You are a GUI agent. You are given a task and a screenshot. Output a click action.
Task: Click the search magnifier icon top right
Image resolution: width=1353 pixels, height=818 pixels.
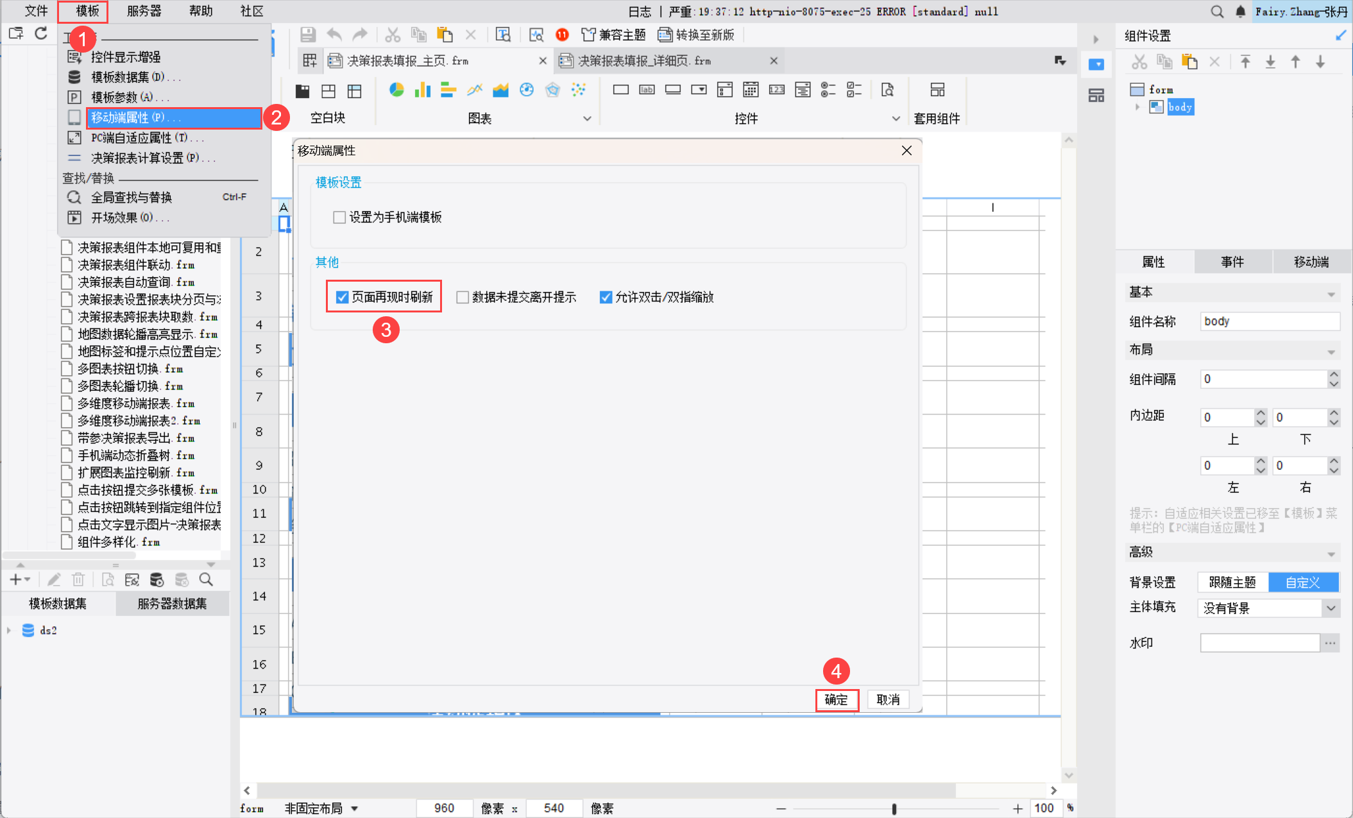click(1216, 12)
